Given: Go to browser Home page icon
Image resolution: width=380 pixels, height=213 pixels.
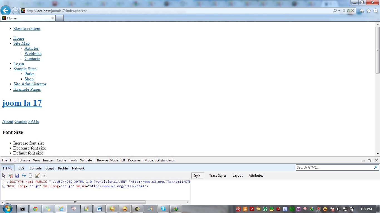Looking at the screenshot, I should pos(362,11).
